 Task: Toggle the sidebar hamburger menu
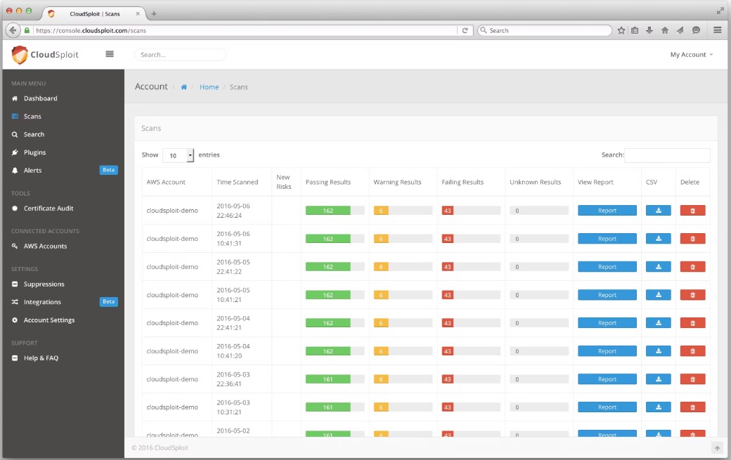click(x=110, y=54)
